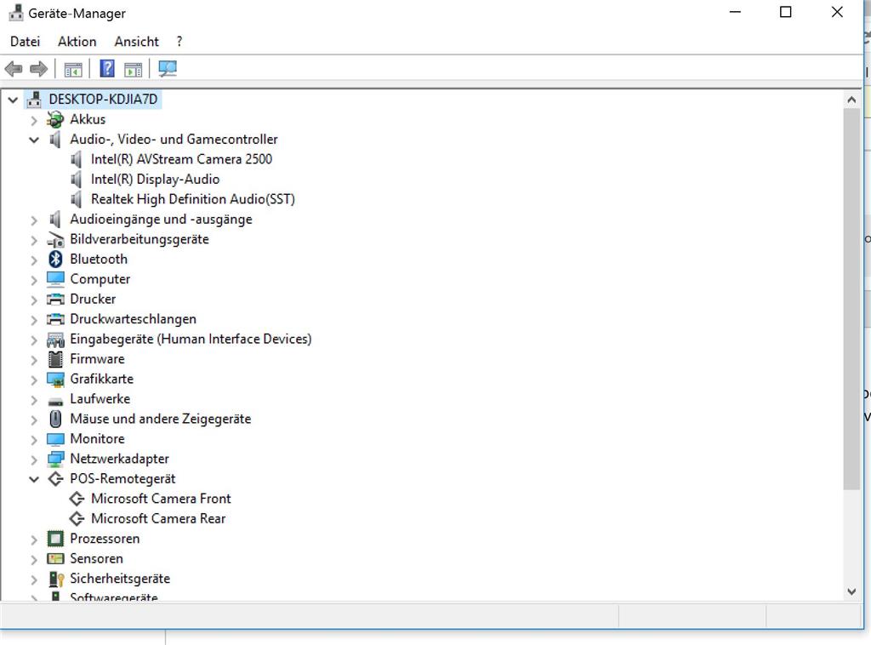Click the scan for hardware changes icon
The height and width of the screenshot is (645, 871).
[168, 68]
